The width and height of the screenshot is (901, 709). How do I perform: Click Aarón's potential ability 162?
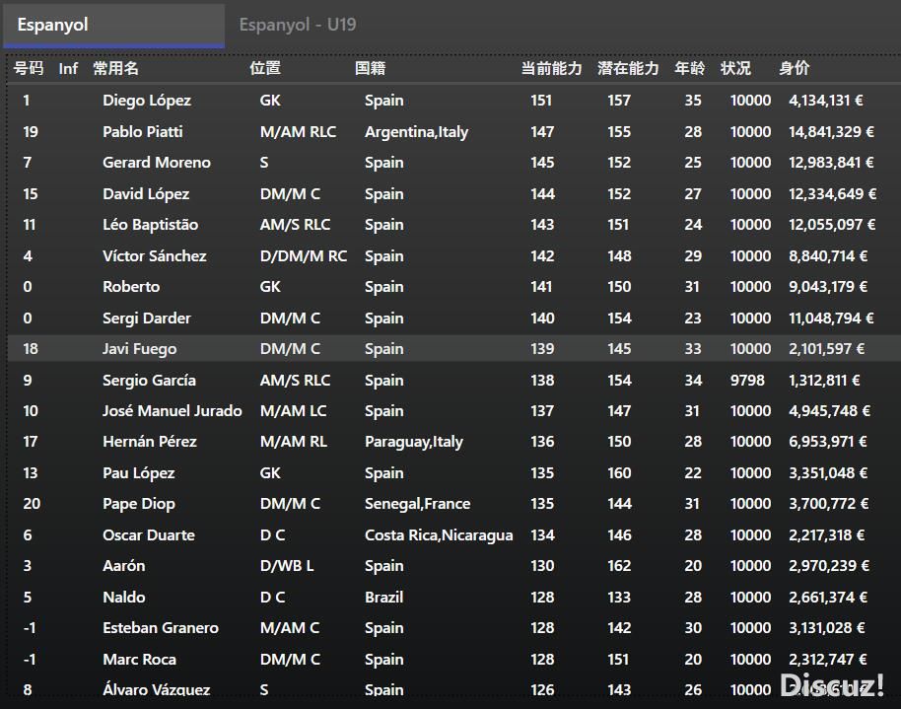[619, 566]
